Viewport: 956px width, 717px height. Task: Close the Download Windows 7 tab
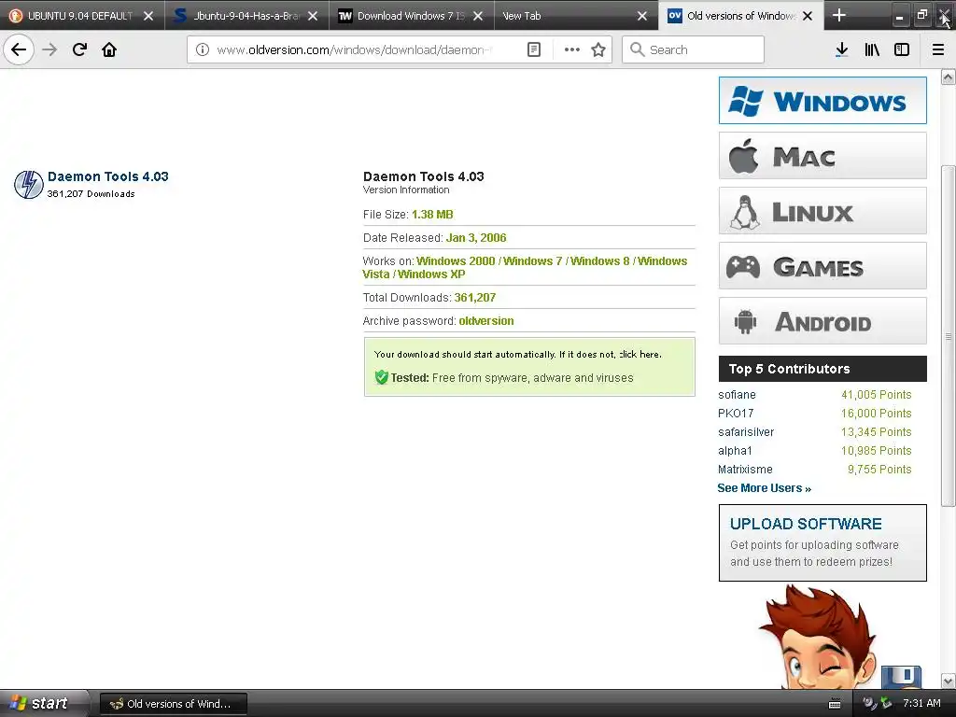pos(478,16)
